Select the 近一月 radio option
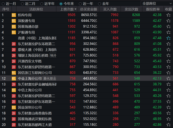 pyautogui.click(x=9, y=4)
